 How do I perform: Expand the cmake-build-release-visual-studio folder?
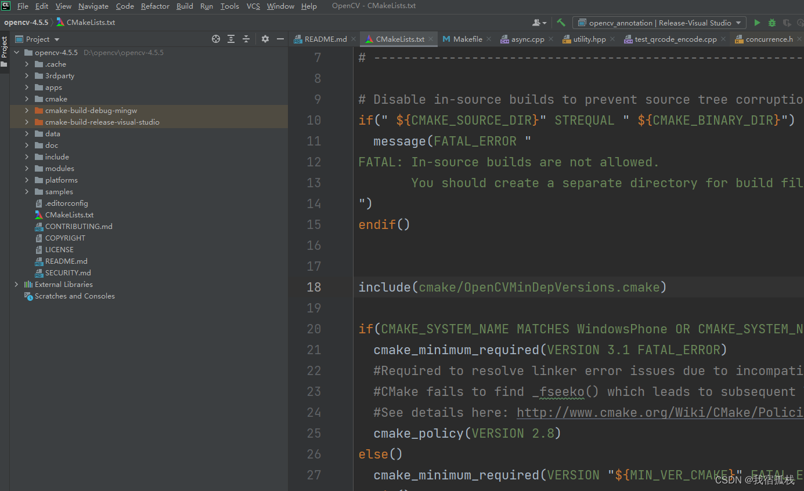tap(27, 122)
